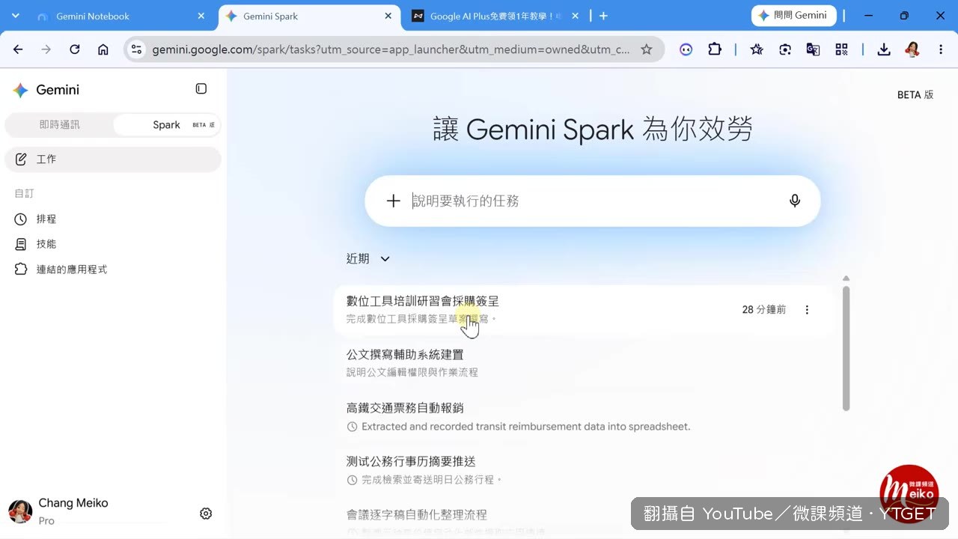Screen dimensions: 958x539
Task: Open the Chrome profile avatar
Action: coord(912,49)
